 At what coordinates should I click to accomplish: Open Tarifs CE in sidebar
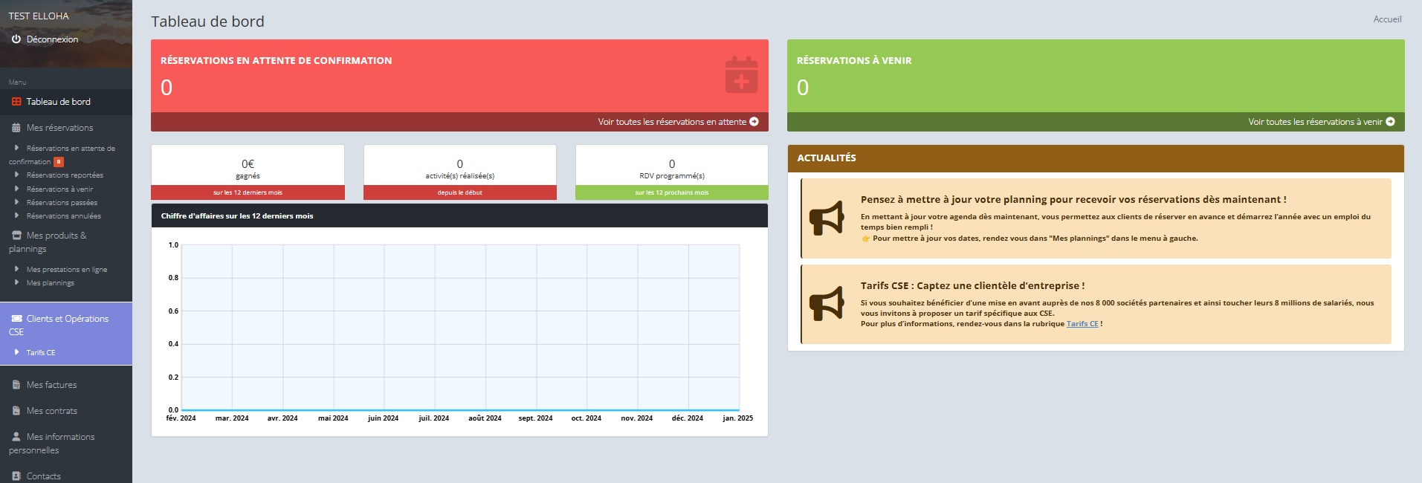(x=41, y=353)
